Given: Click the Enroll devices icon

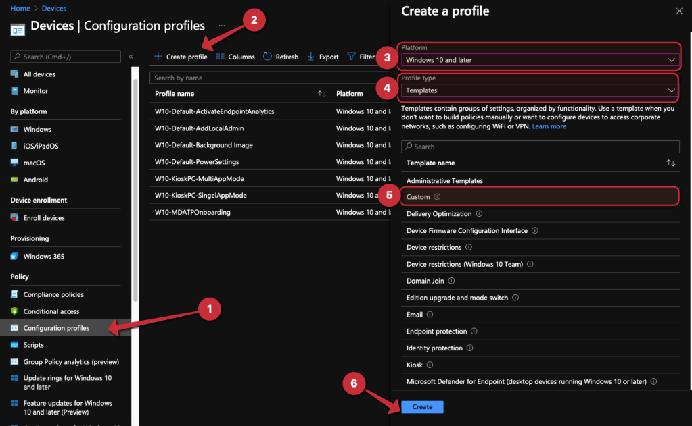Looking at the screenshot, I should (15, 218).
